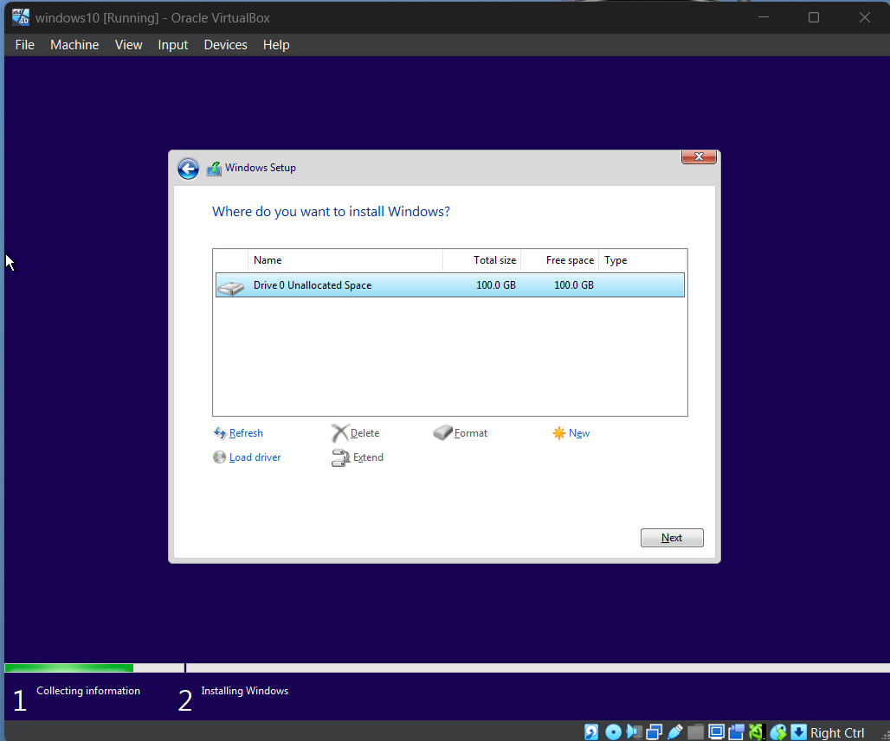Click the drive icon beside Drive 0
The image size is (890, 741).
pos(231,287)
